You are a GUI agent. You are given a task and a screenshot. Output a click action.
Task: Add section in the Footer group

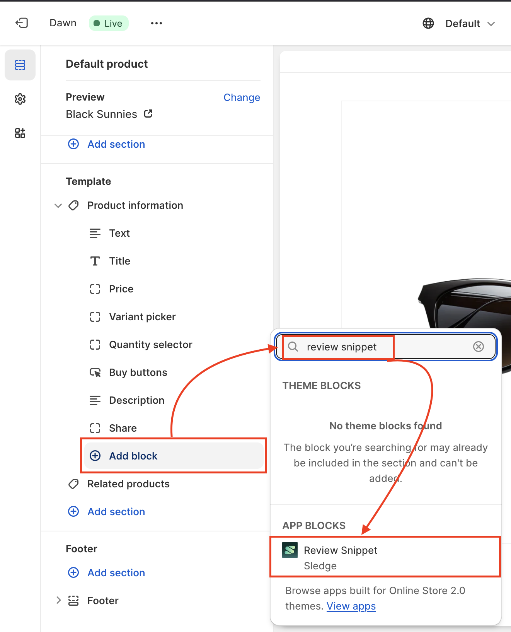coord(116,573)
